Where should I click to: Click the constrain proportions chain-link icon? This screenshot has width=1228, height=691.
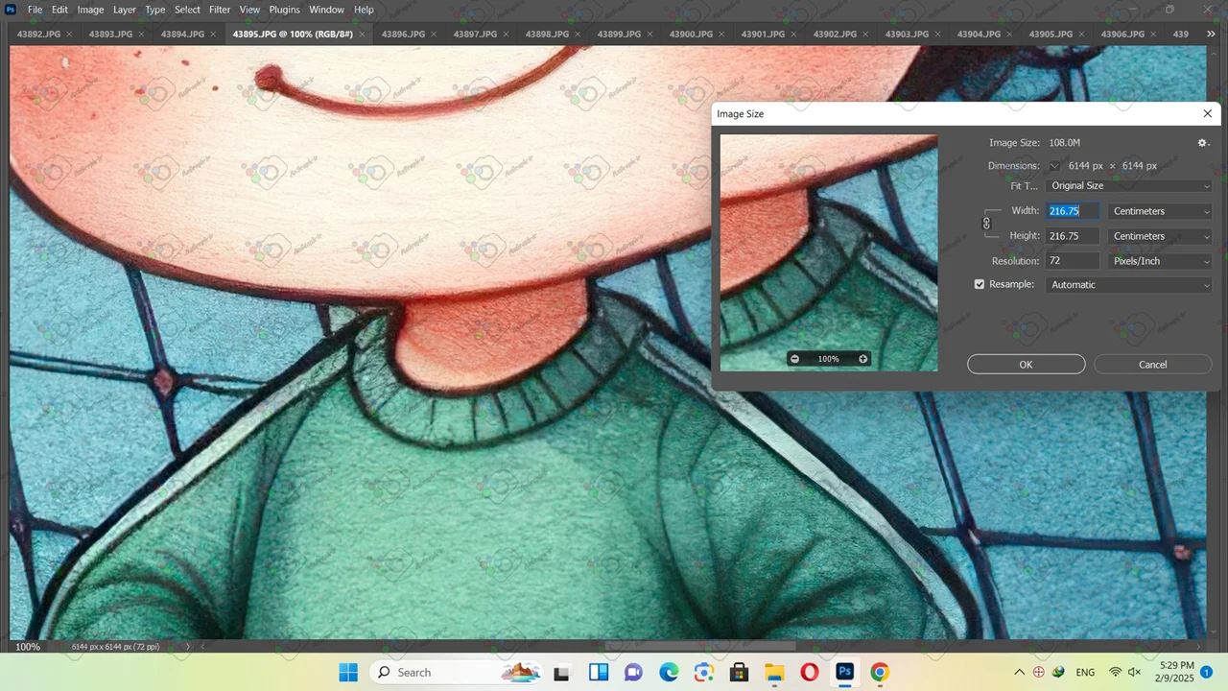tap(986, 224)
